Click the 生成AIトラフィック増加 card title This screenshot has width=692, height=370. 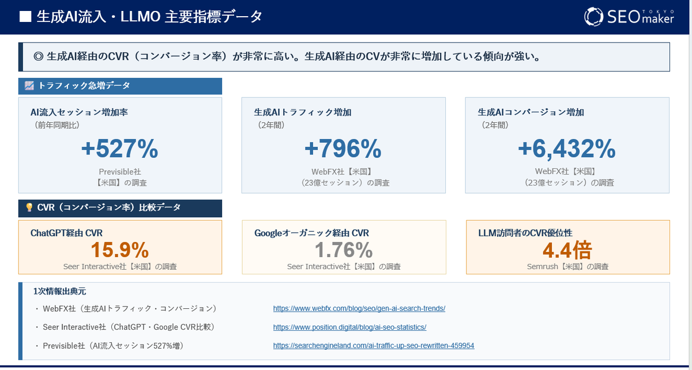[303, 112]
